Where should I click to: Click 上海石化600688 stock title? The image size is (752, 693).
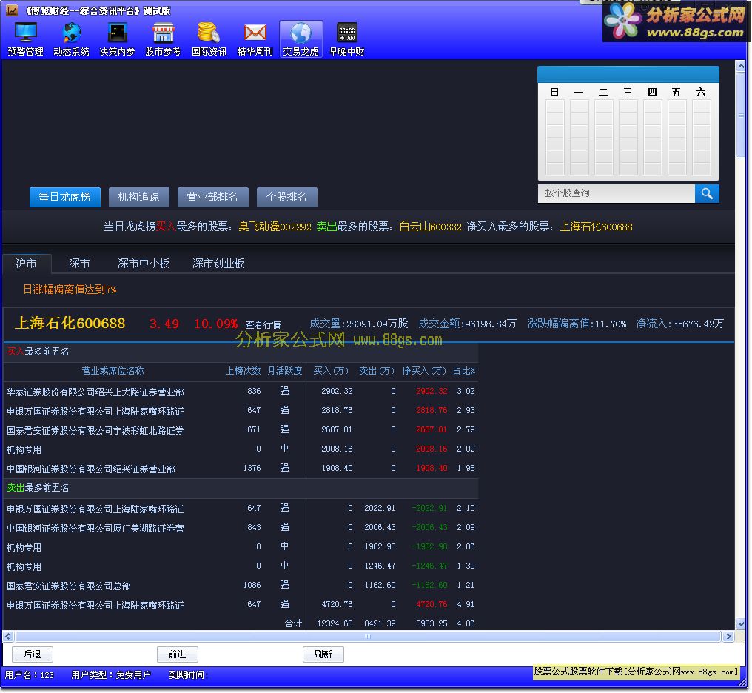tap(70, 324)
